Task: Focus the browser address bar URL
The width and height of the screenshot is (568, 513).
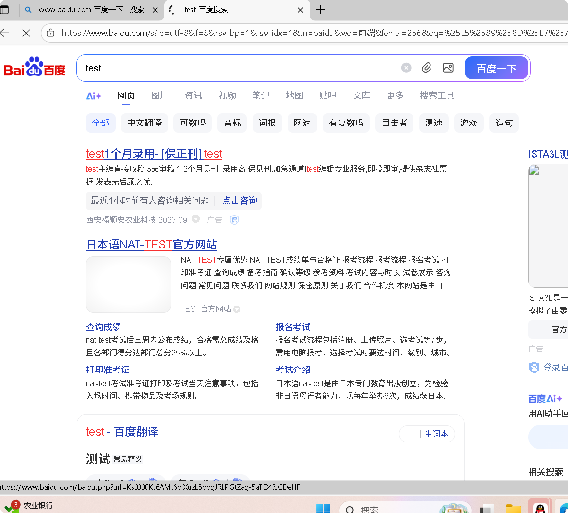Action: [313, 33]
